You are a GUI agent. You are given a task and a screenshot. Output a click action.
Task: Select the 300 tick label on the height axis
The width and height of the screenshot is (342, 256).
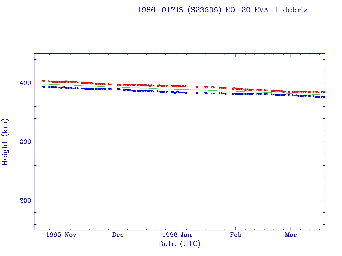tap(25, 142)
